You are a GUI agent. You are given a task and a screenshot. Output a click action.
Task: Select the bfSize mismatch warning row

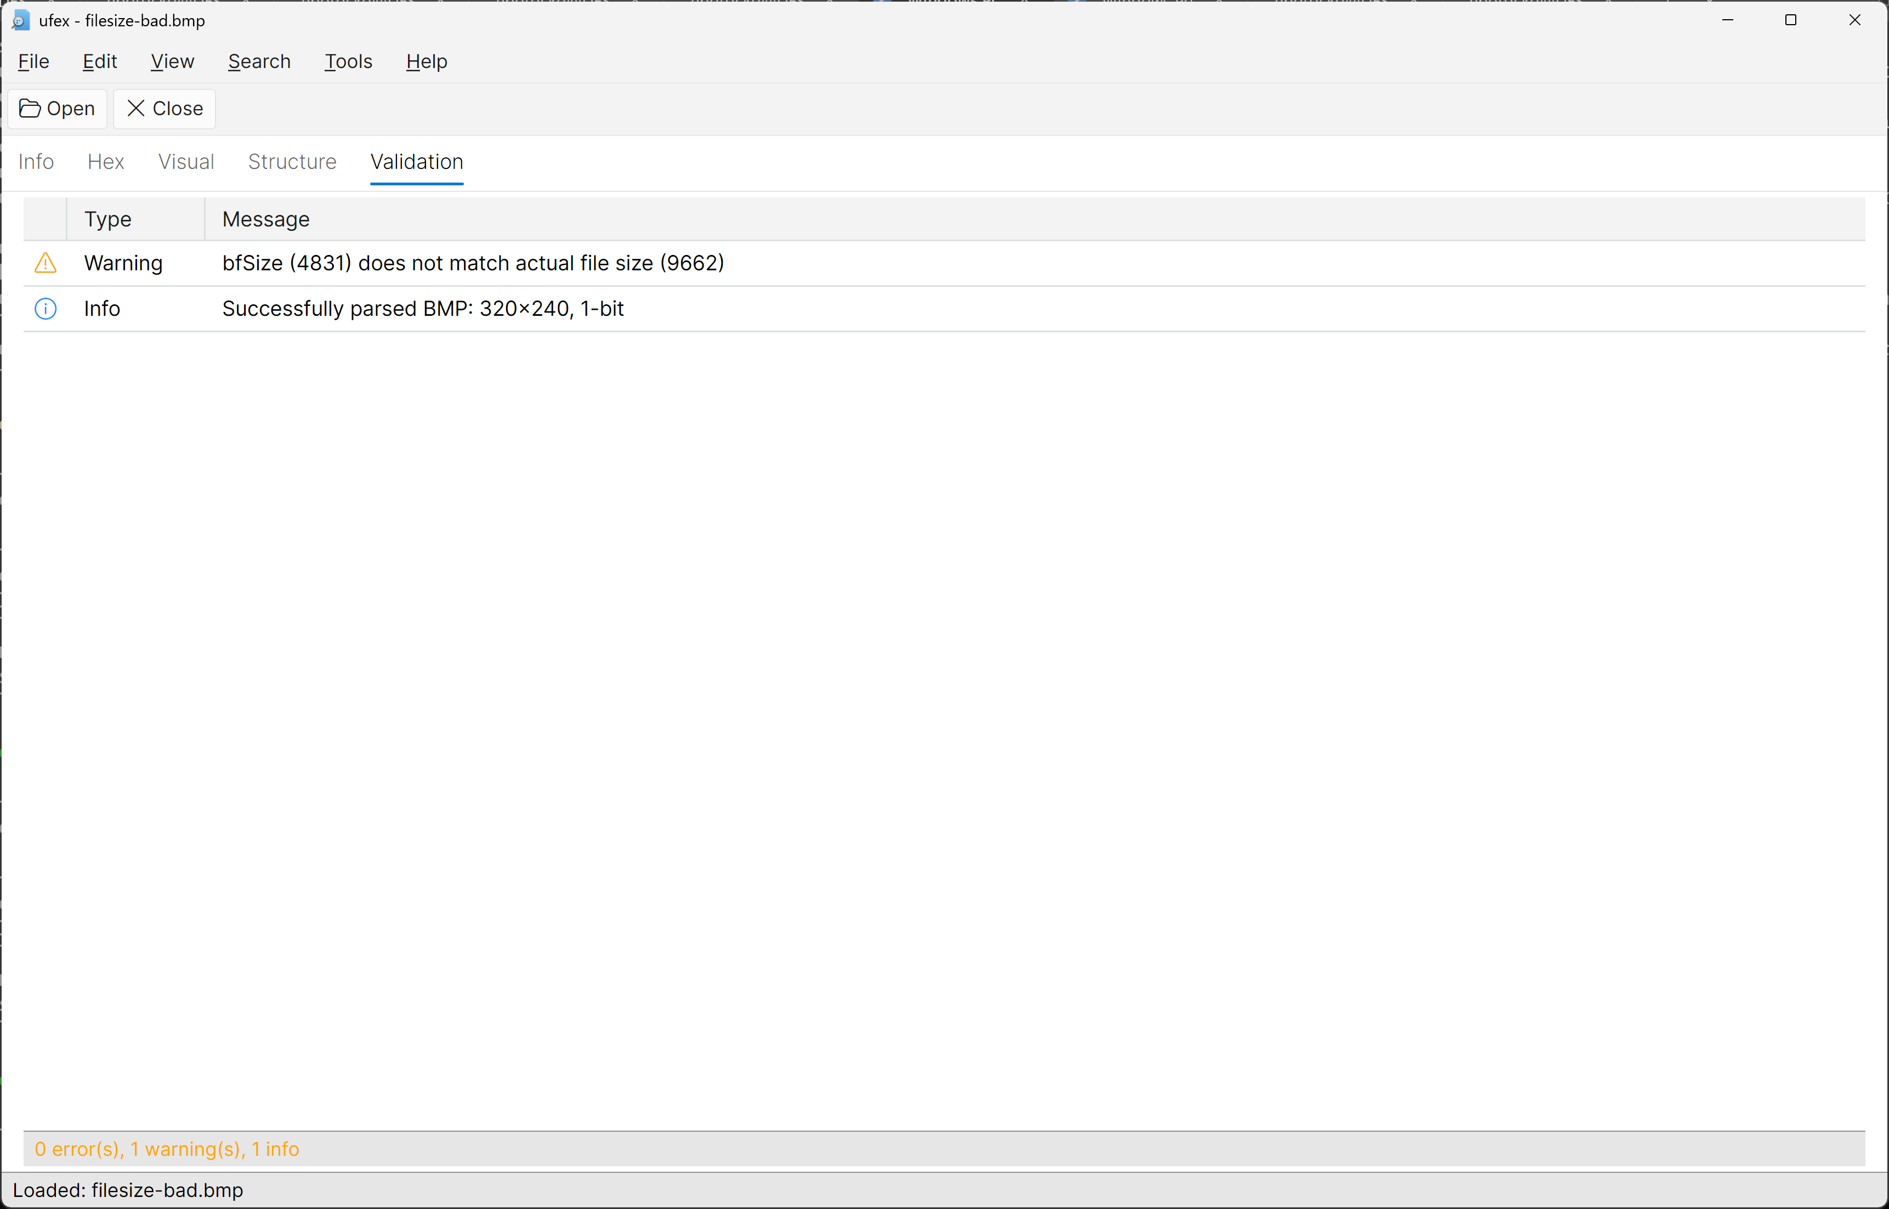tap(473, 263)
